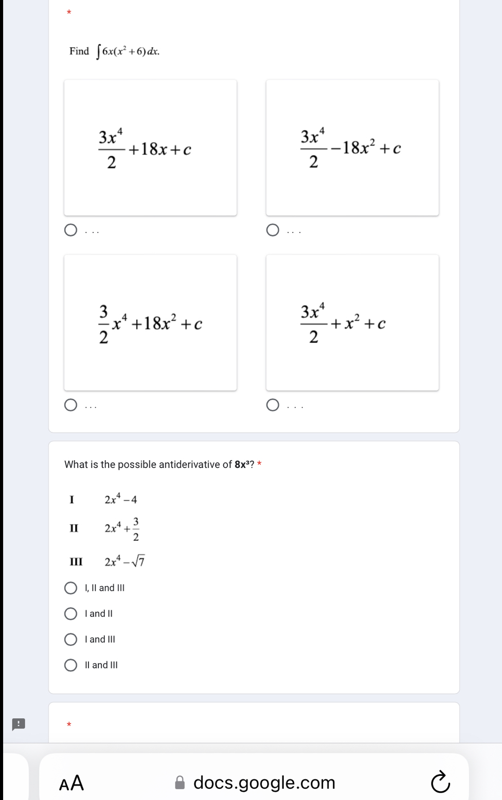Tap the padlock icon in address bar
The image size is (502, 800).
pos(180,783)
